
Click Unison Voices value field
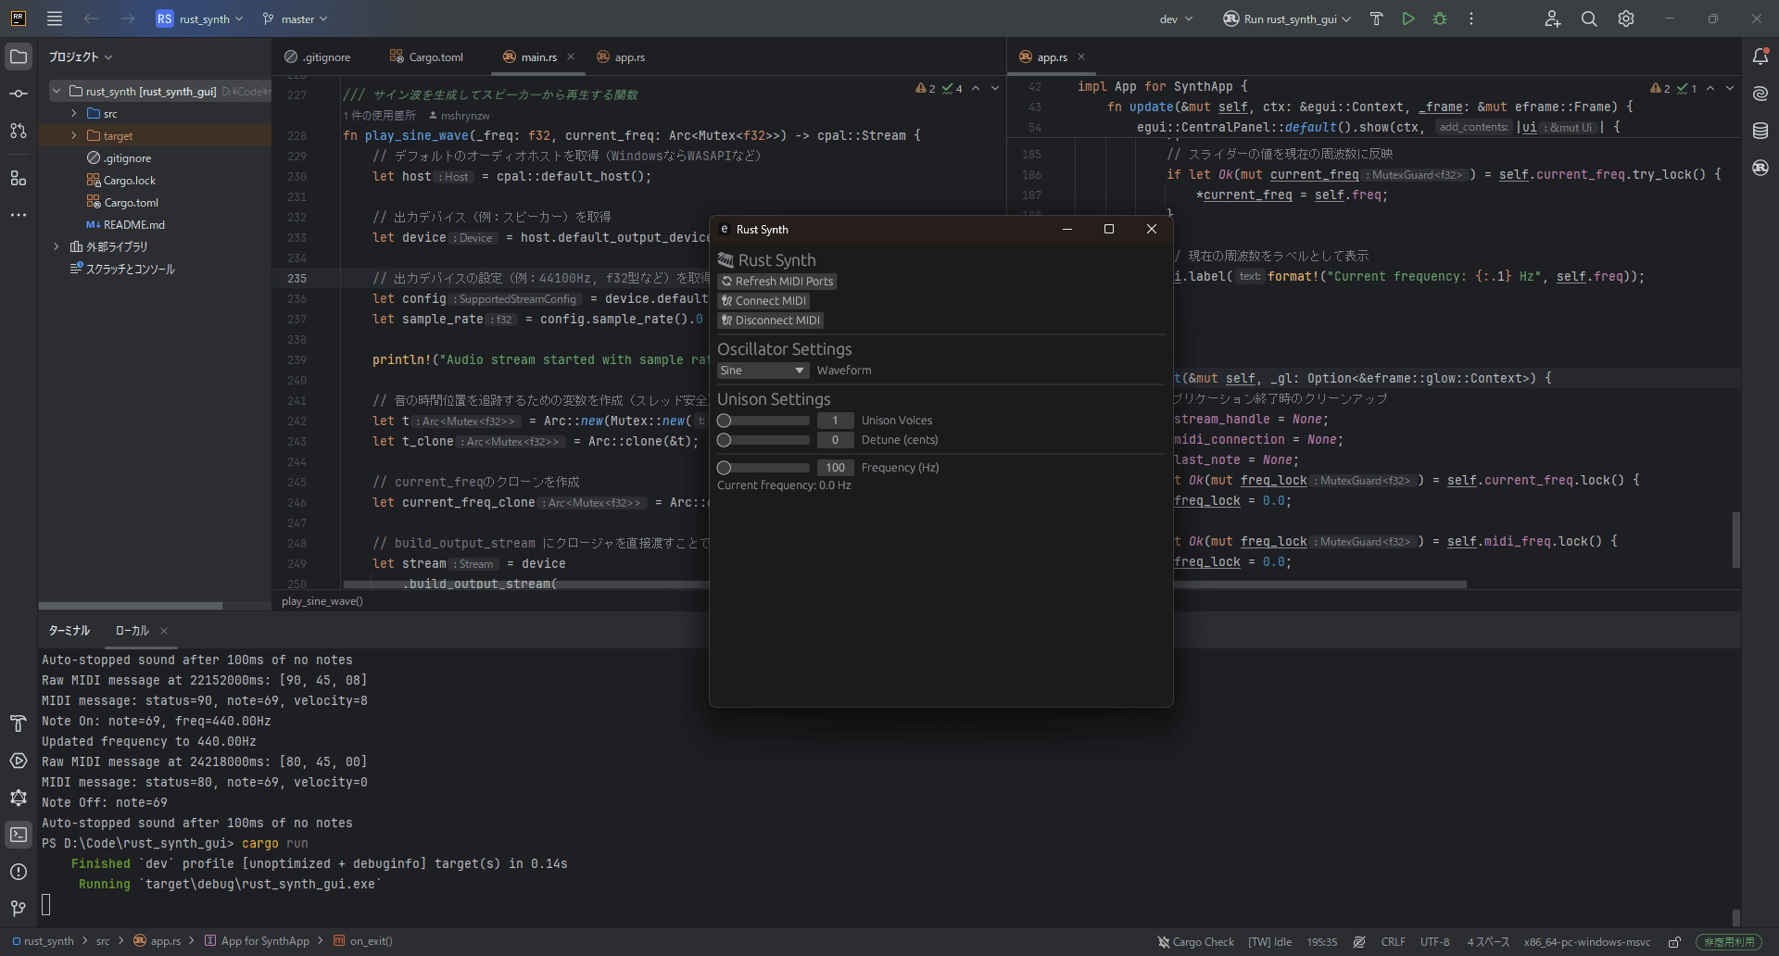pyautogui.click(x=835, y=421)
